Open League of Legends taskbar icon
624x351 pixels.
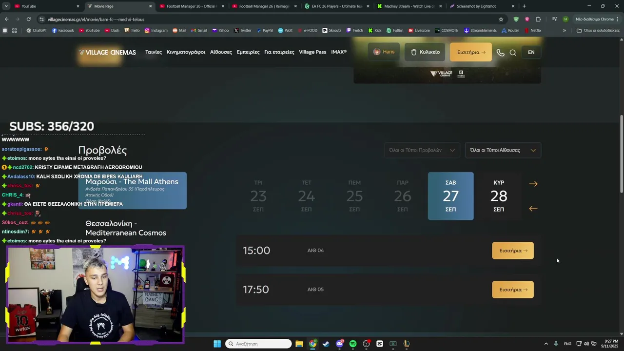[x=406, y=344]
